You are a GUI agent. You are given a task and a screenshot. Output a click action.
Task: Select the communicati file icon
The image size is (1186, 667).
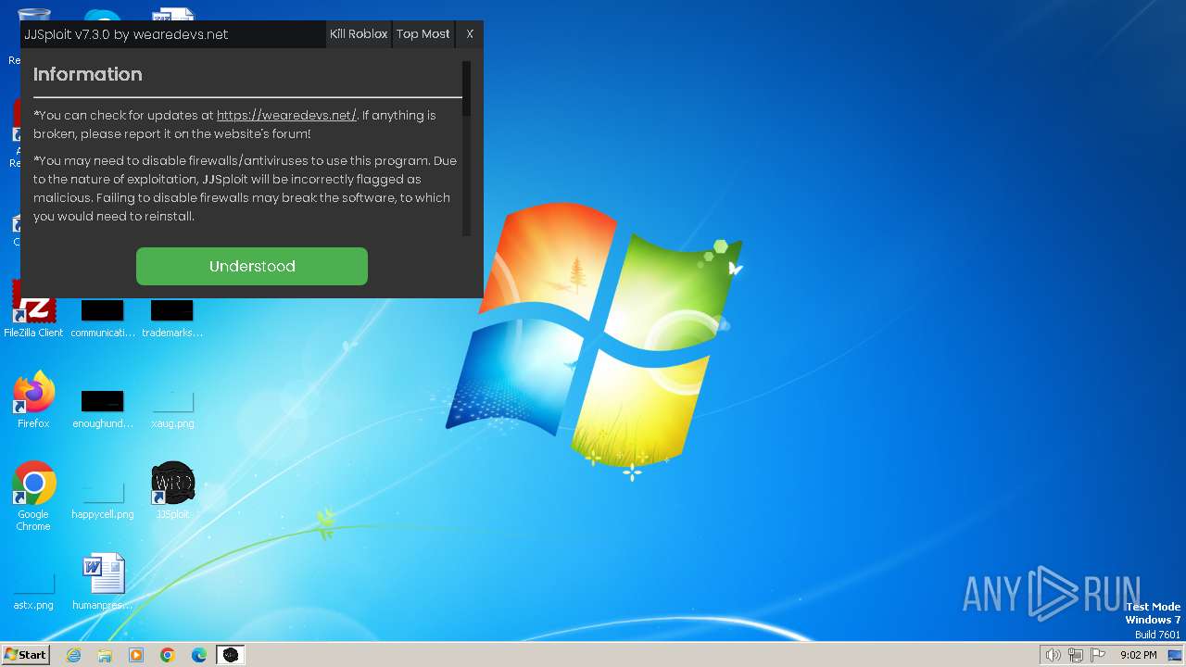click(x=103, y=319)
